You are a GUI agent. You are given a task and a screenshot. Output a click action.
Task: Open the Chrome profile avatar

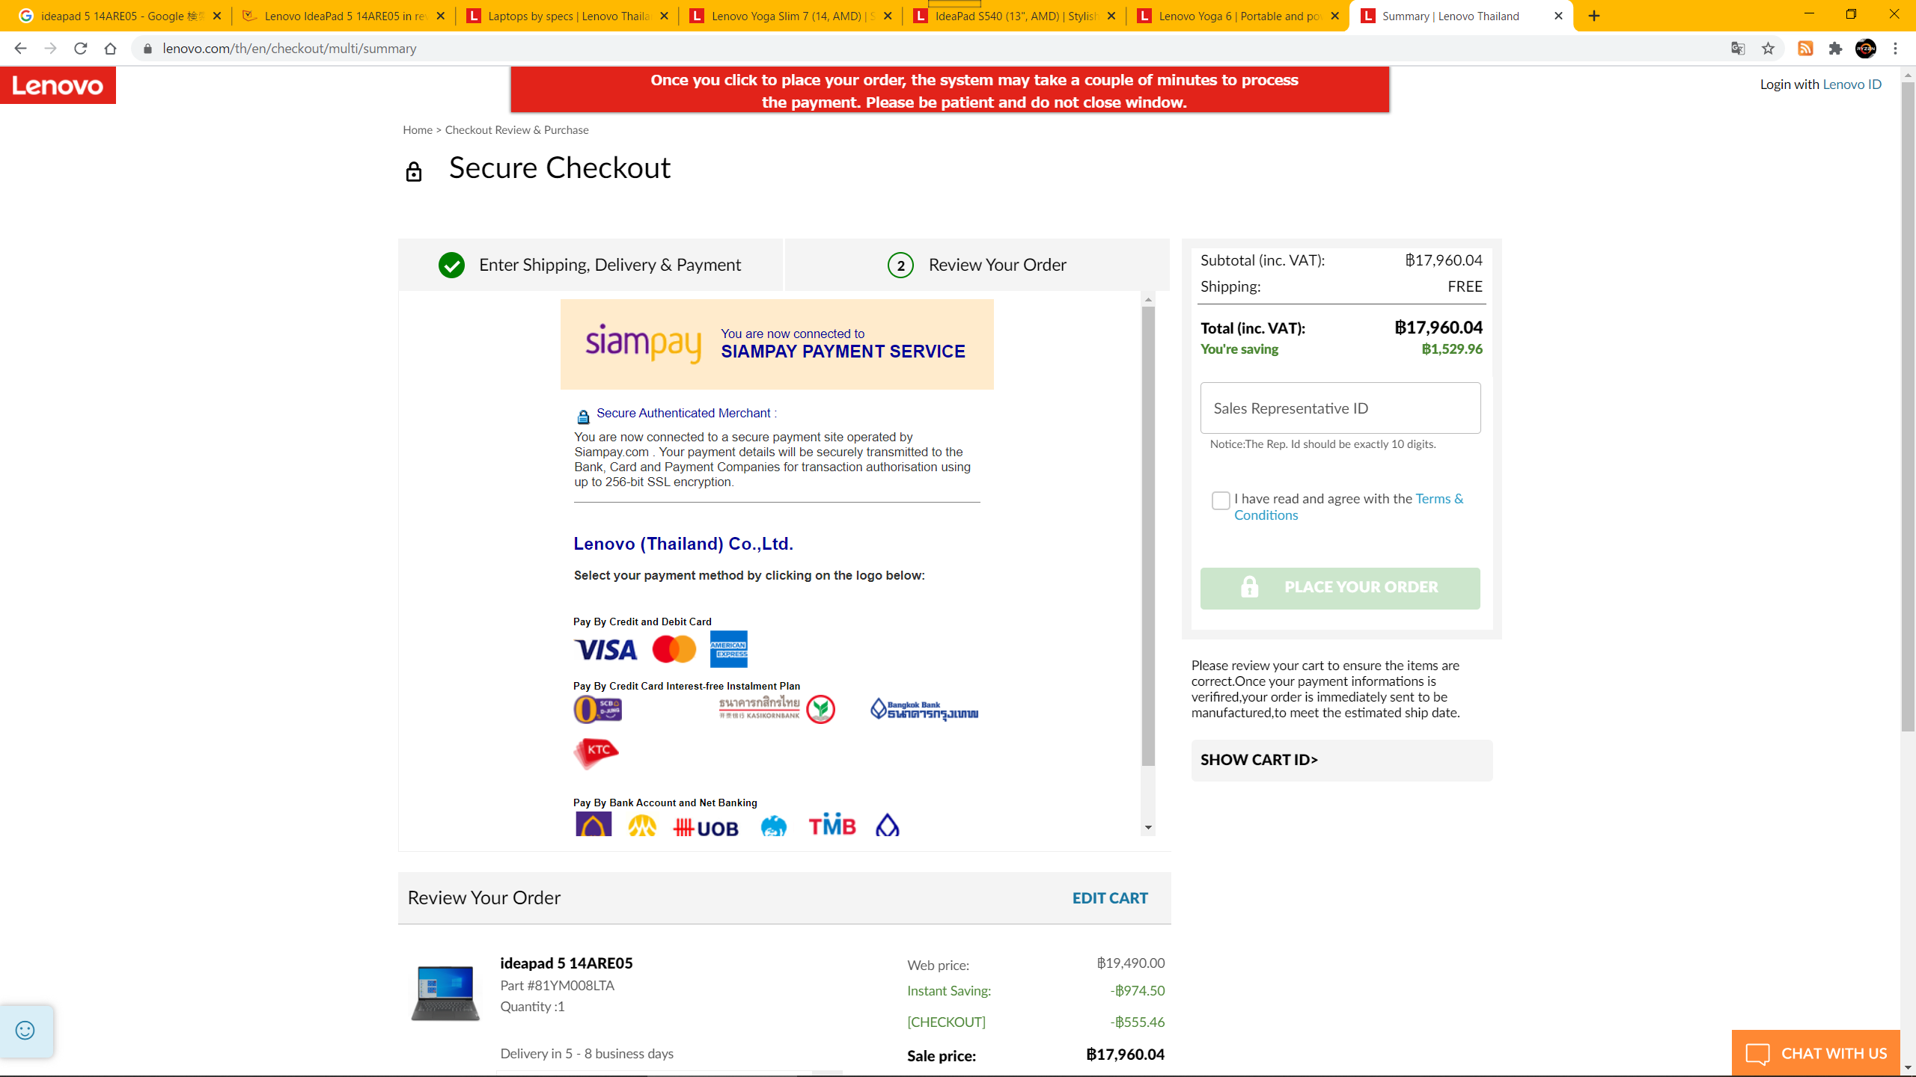[1866, 49]
